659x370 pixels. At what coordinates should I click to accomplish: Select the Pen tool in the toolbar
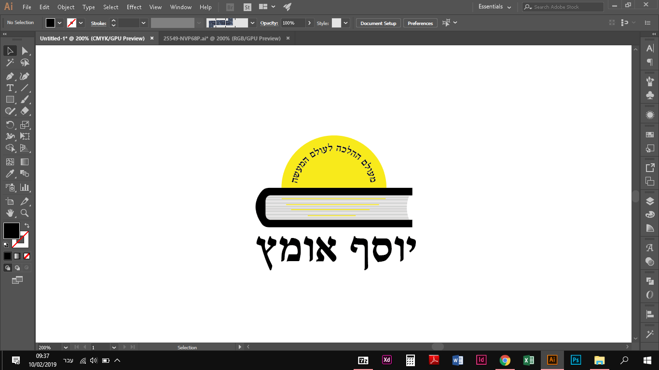(10, 76)
